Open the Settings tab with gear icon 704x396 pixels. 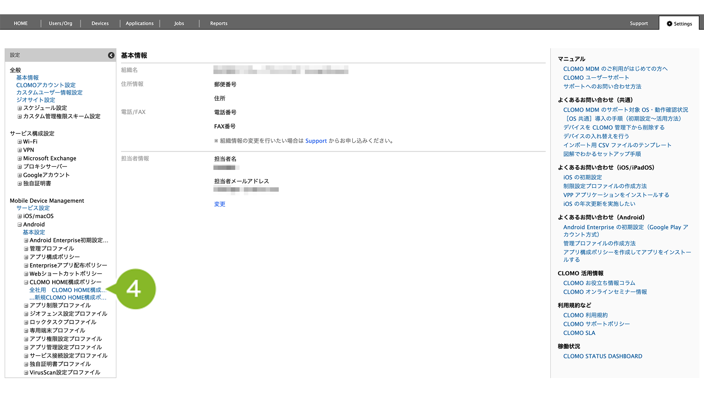679,24
